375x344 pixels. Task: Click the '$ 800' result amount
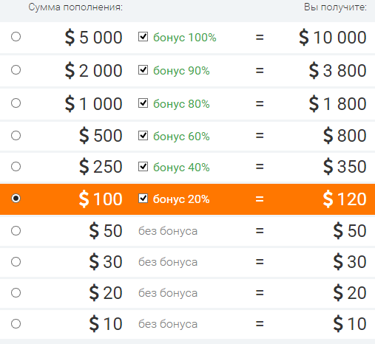[x=345, y=136]
